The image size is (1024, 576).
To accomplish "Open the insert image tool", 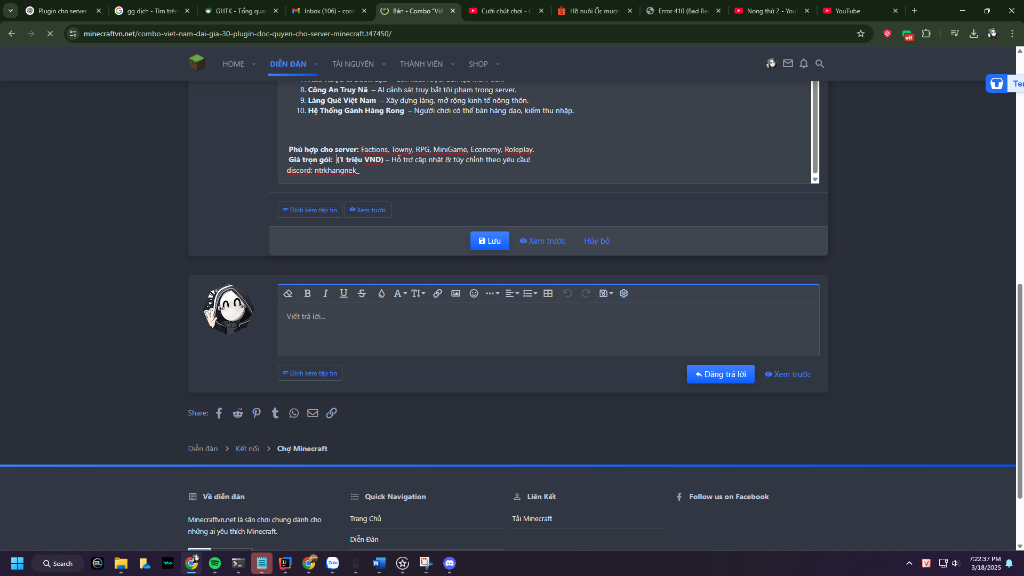I will [455, 293].
